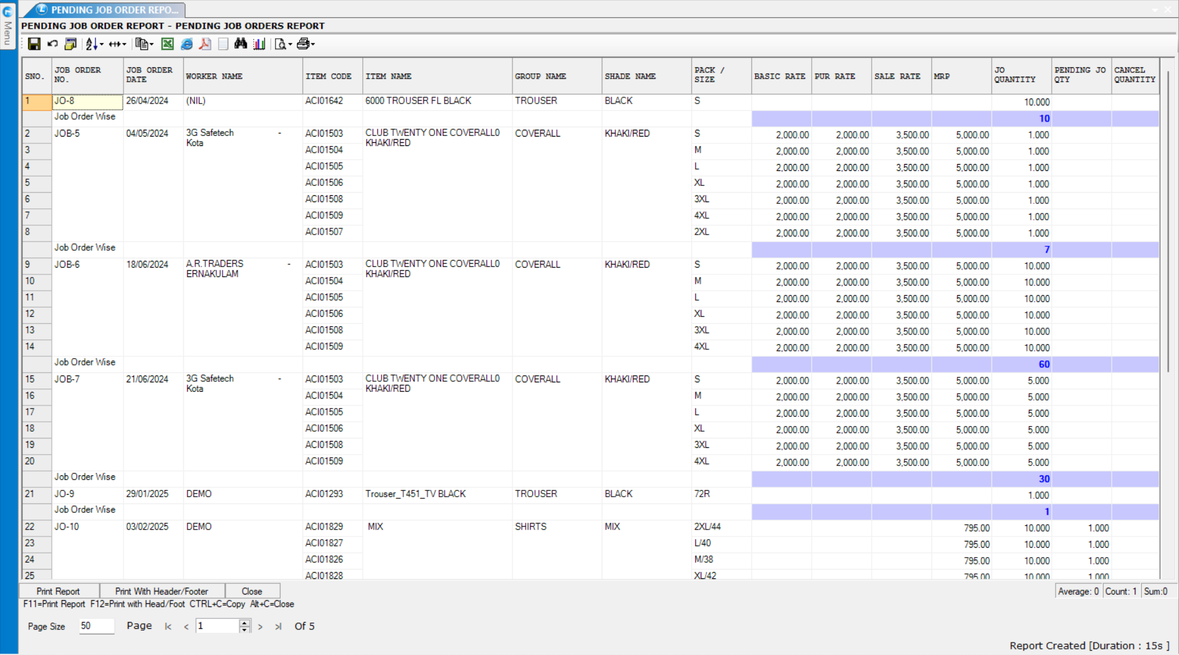The height and width of the screenshot is (655, 1179).
Task: Export report to Excel
Action: pos(167,44)
